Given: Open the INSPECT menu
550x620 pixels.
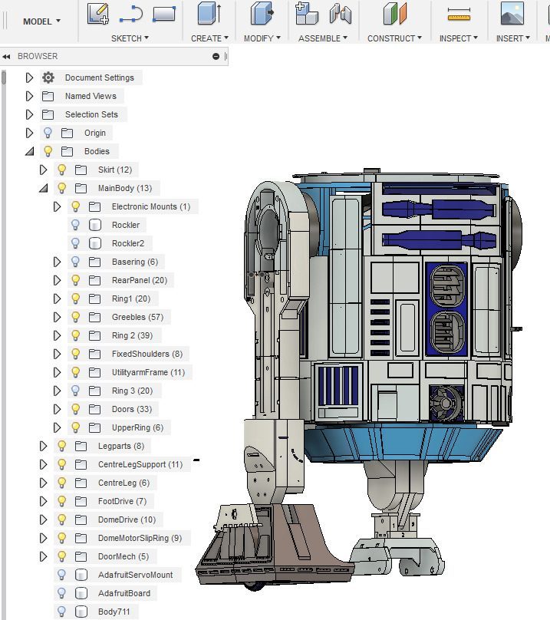Looking at the screenshot, I should (x=458, y=38).
